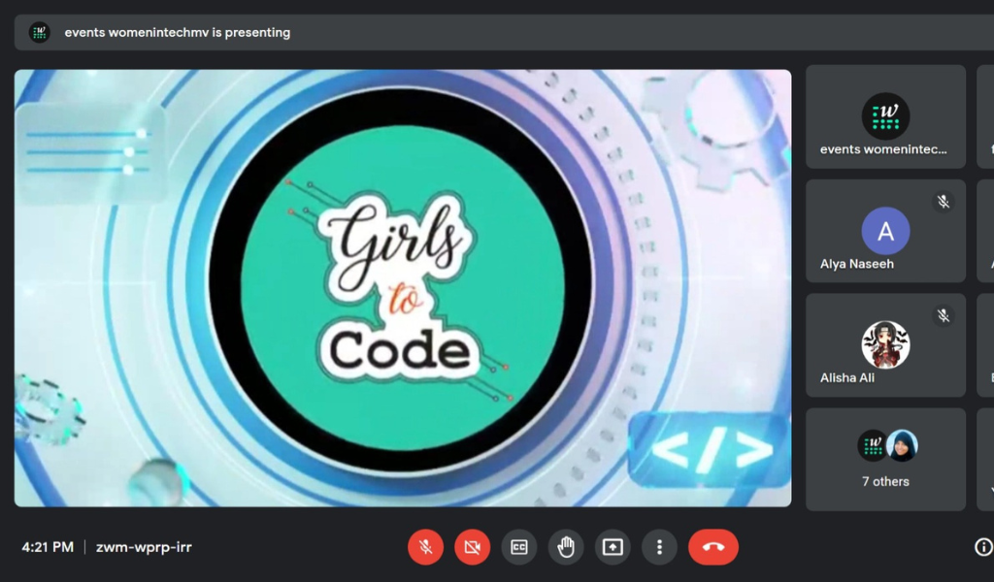
Task: Click the 'Alisha Ali' name label
Action: pyautogui.click(x=846, y=378)
